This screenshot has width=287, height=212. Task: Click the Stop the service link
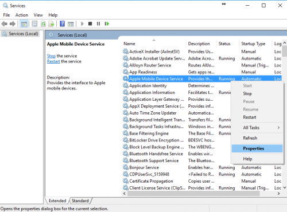[51, 56]
